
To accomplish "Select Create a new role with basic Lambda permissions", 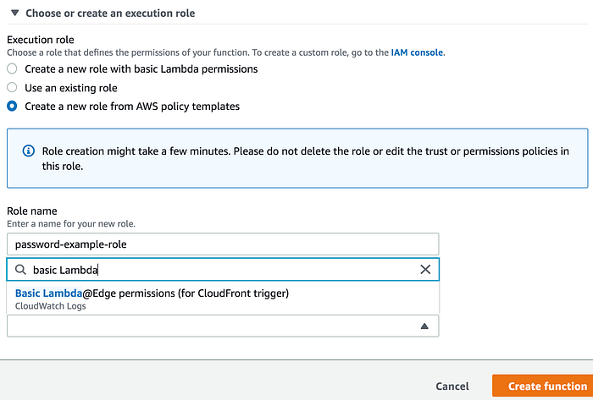I will pos(12,68).
